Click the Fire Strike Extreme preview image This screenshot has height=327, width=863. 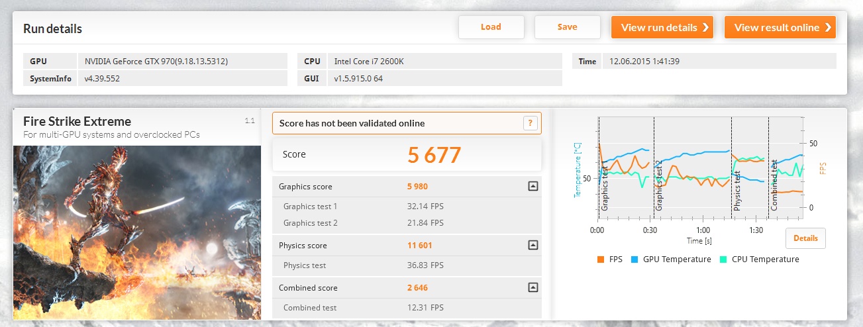137,232
